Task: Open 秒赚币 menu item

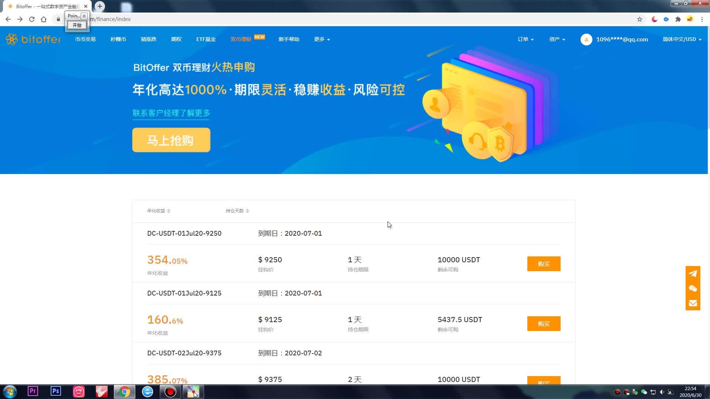Action: click(118, 39)
